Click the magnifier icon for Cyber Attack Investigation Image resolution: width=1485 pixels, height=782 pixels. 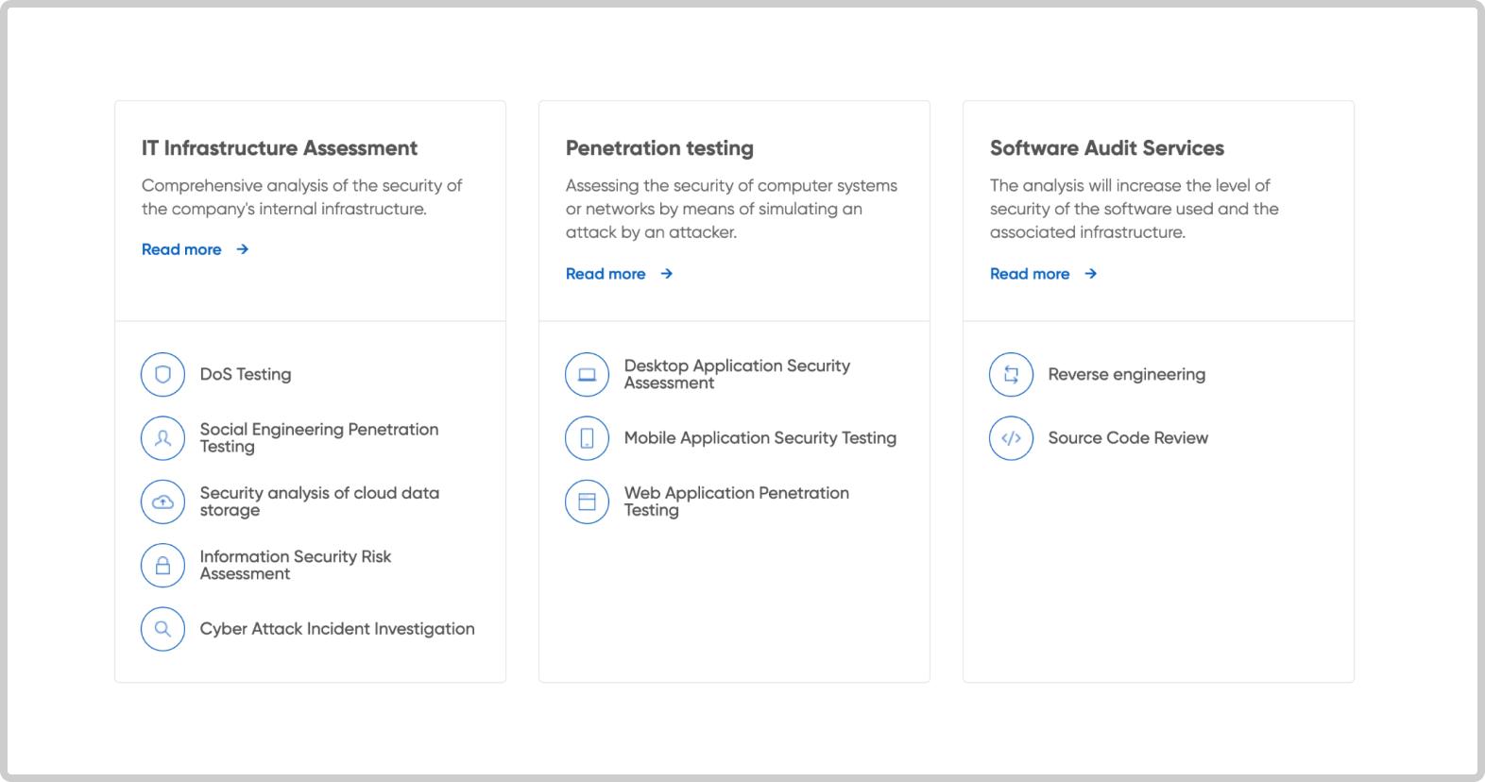pos(162,629)
